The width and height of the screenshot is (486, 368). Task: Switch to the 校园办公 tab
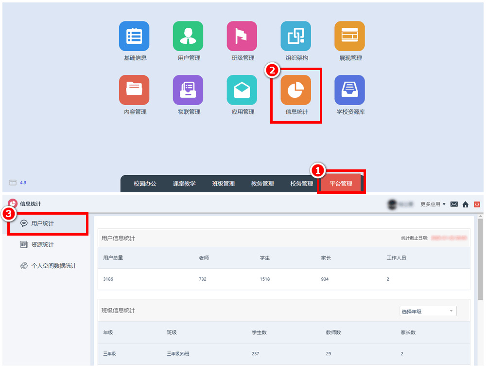[x=145, y=184]
